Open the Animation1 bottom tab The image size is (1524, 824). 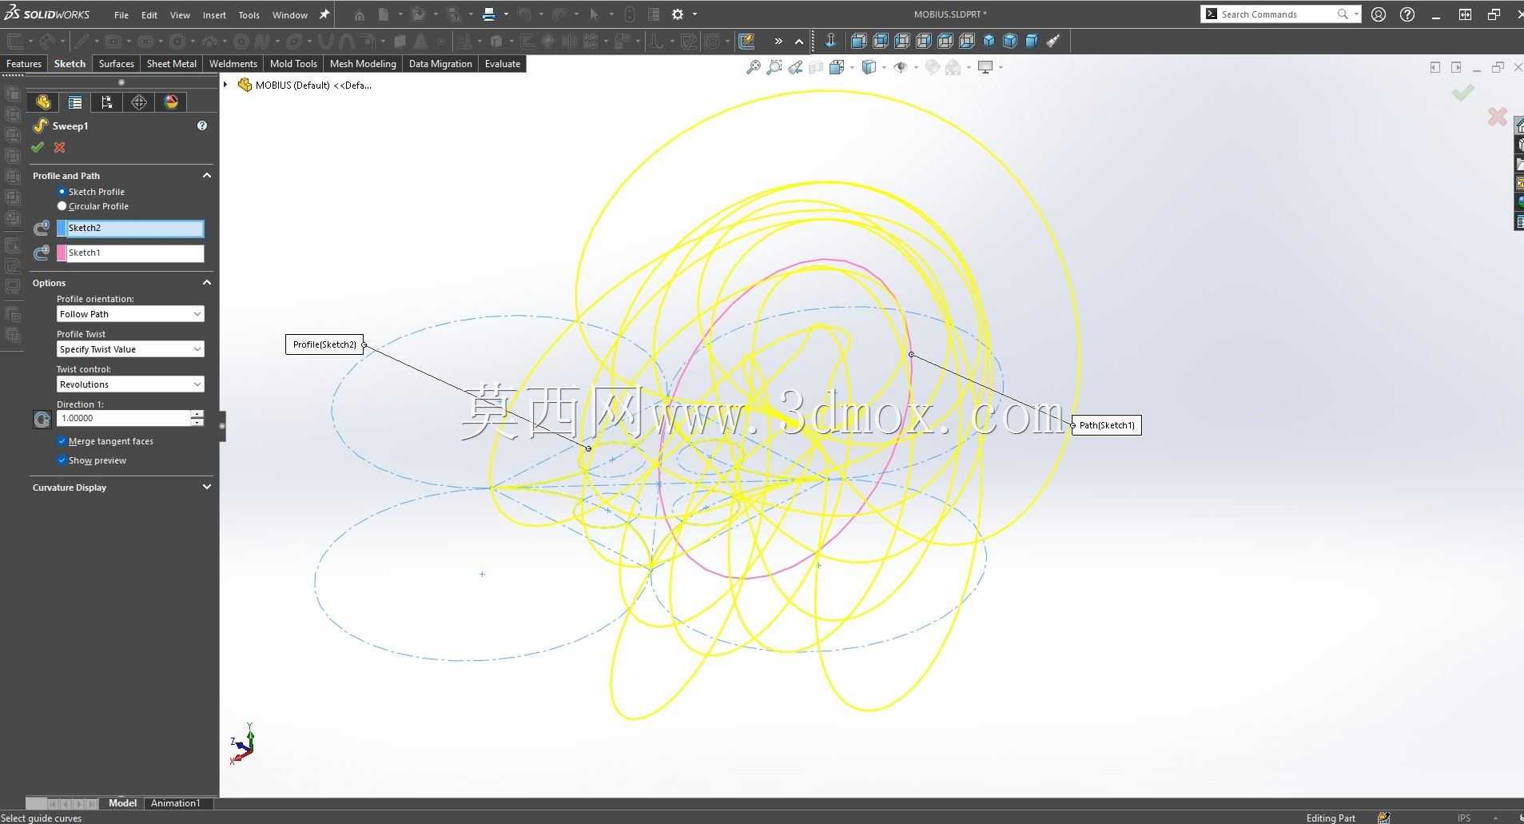[x=176, y=803]
